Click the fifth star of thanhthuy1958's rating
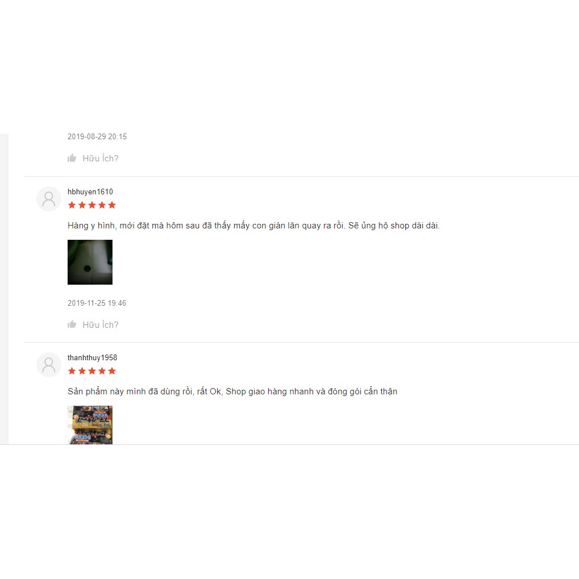Screen dimensions: 579x579 112,370
